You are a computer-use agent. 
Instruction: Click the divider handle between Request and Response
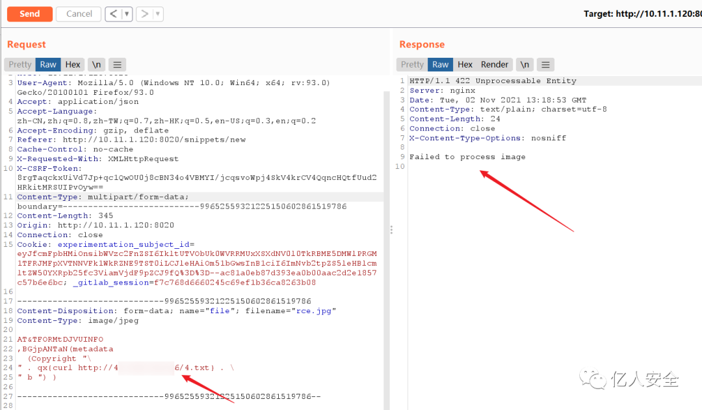(391, 229)
